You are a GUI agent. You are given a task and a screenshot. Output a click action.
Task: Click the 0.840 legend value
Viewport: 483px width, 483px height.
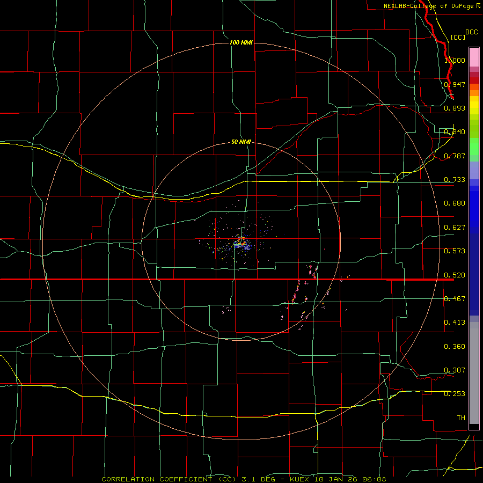(x=455, y=132)
